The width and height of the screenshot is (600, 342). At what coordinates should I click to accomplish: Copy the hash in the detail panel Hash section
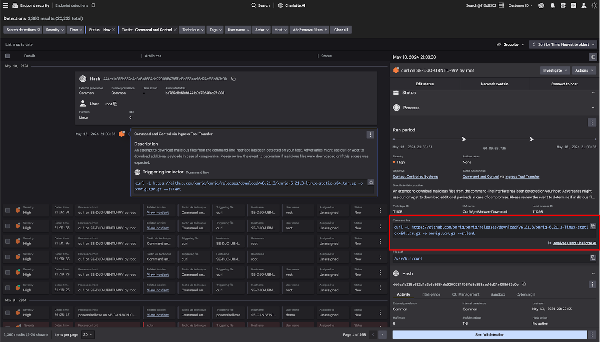click(x=524, y=284)
